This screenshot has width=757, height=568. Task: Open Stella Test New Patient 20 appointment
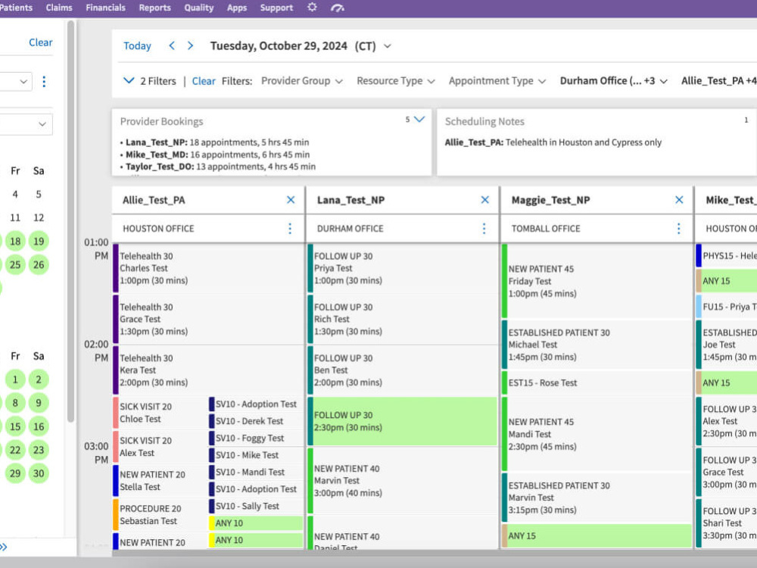pos(160,481)
